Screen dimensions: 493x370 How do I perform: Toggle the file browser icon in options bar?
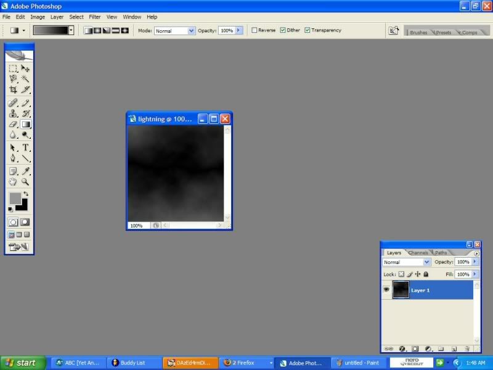pyautogui.click(x=393, y=30)
